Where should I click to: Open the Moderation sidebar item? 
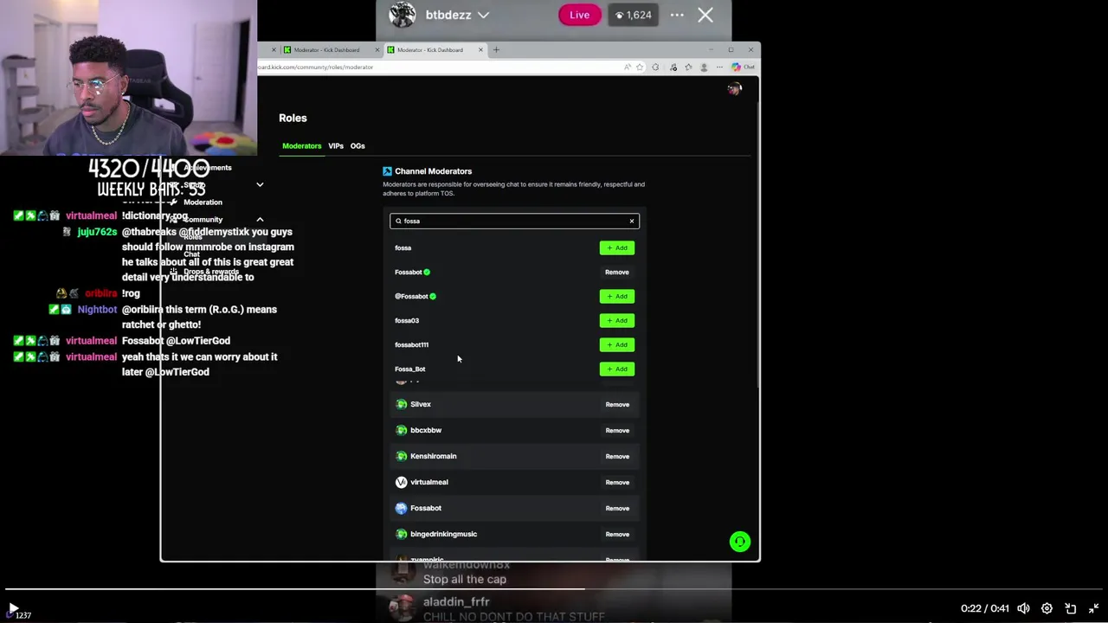pyautogui.click(x=203, y=202)
